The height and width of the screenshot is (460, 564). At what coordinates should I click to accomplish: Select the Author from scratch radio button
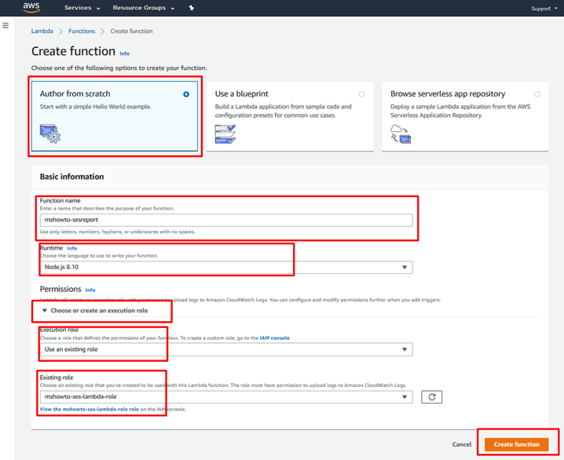pyautogui.click(x=186, y=94)
